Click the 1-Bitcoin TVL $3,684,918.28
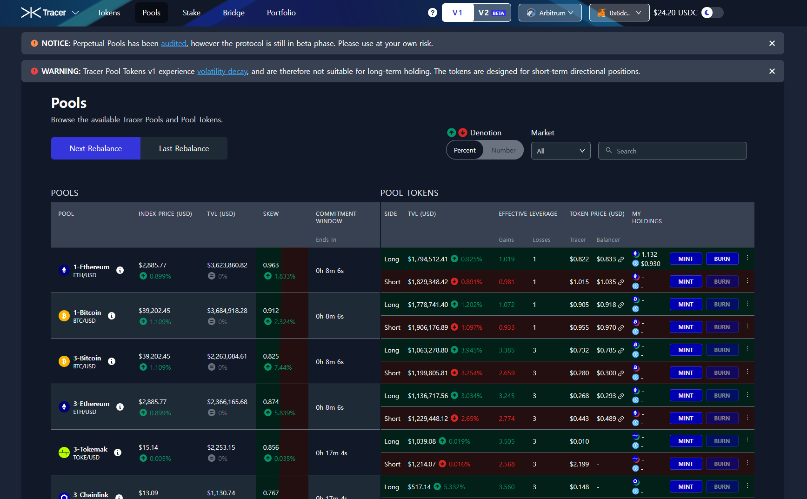Screen dimensions: 807x499 pyautogui.click(x=227, y=311)
